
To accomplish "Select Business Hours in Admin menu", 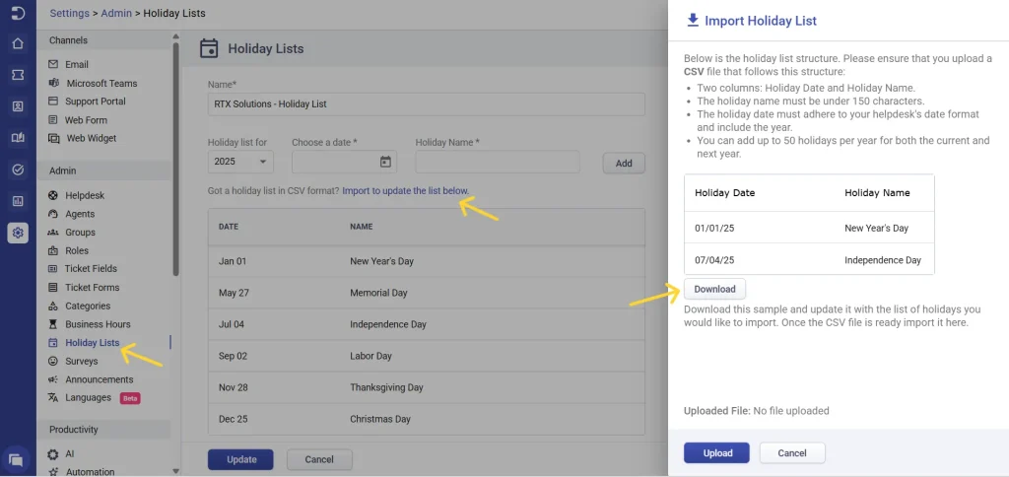I will (98, 324).
